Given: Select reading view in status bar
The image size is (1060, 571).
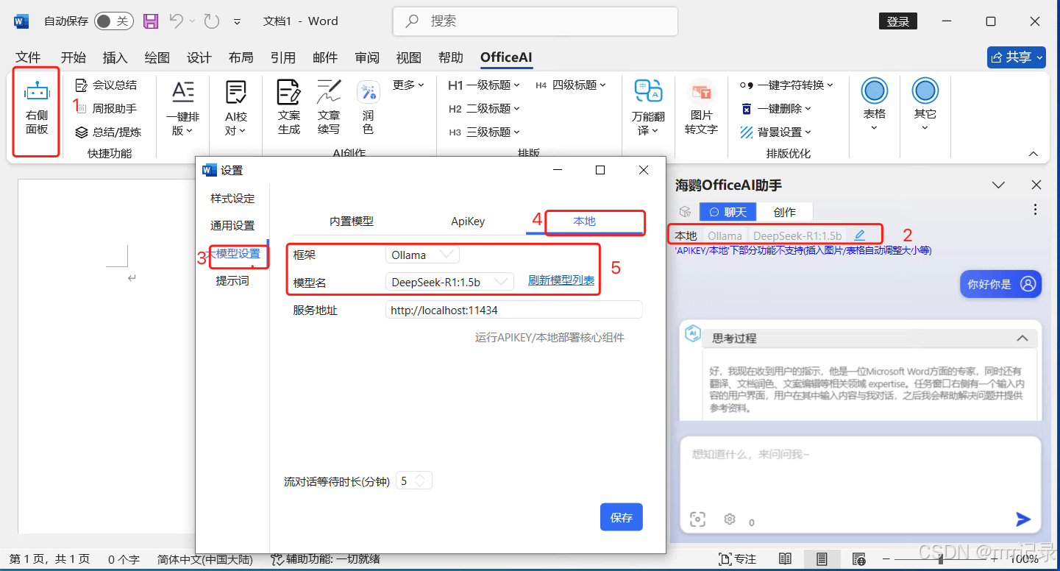Looking at the screenshot, I should click(x=785, y=559).
